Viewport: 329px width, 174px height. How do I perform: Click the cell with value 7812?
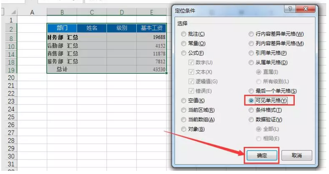[151, 61]
